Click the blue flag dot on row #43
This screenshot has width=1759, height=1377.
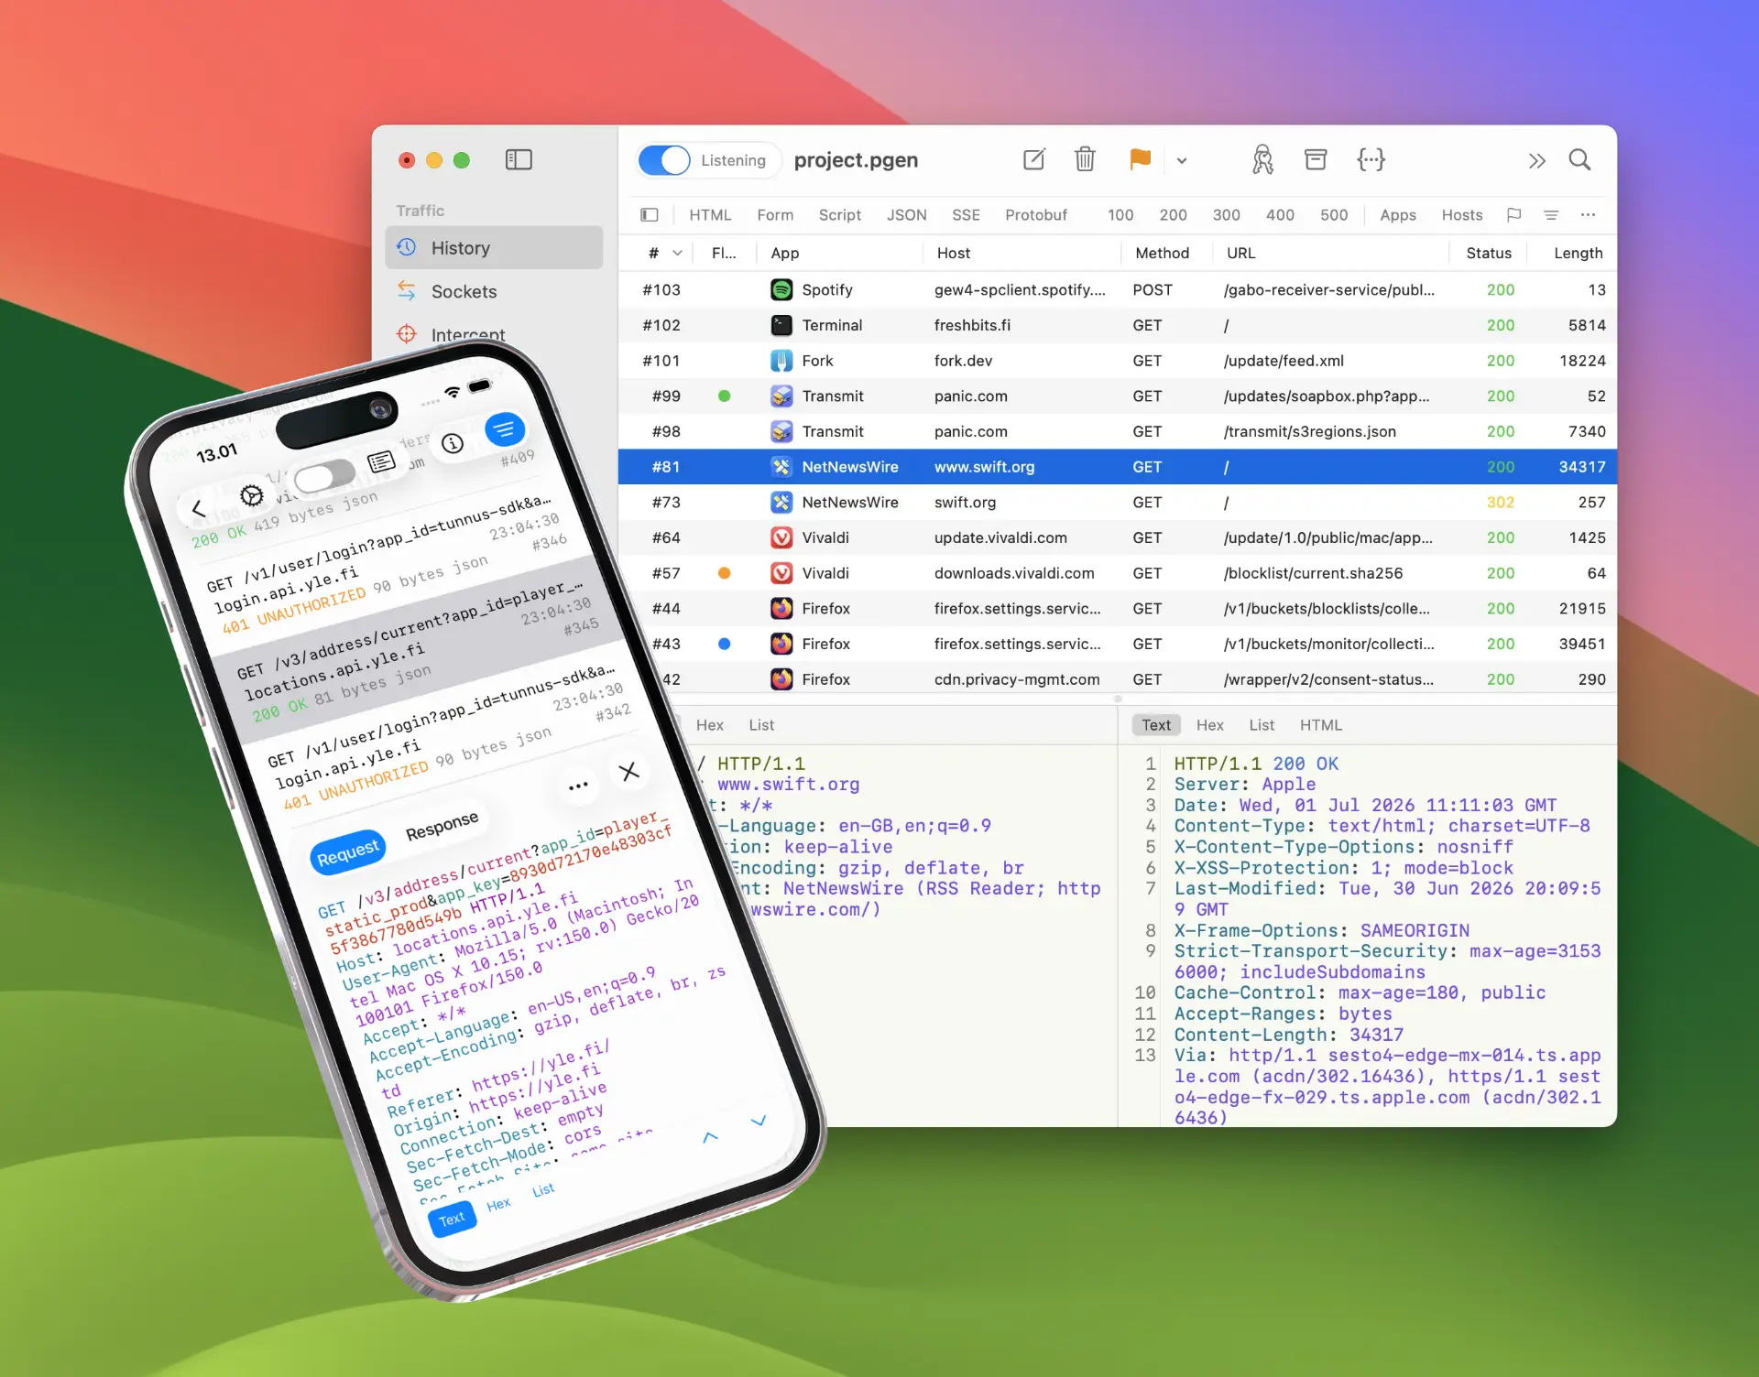coord(724,644)
